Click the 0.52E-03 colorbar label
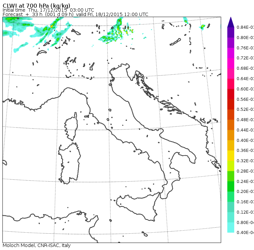Image resolution: width=254 pixels, height=250 pixels. pos(245,109)
